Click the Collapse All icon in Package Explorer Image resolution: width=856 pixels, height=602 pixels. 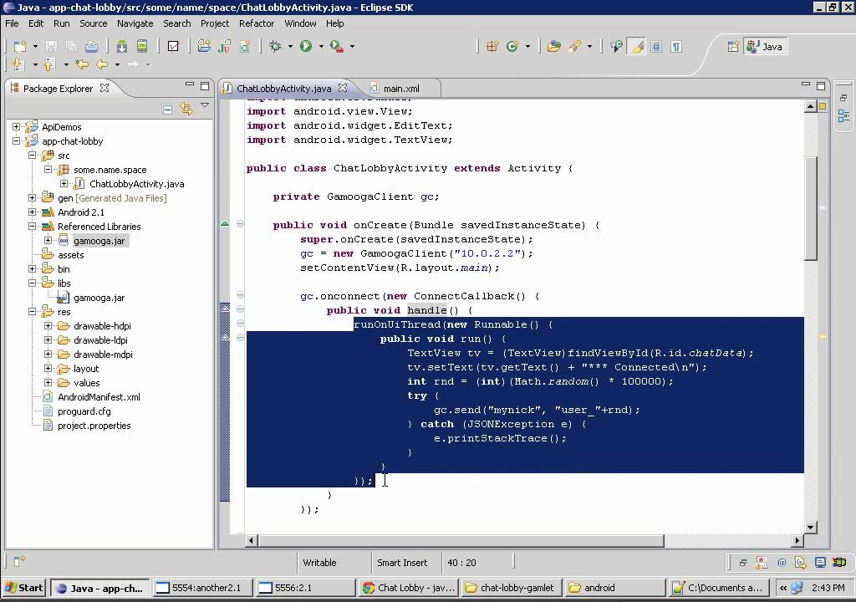coord(167,110)
